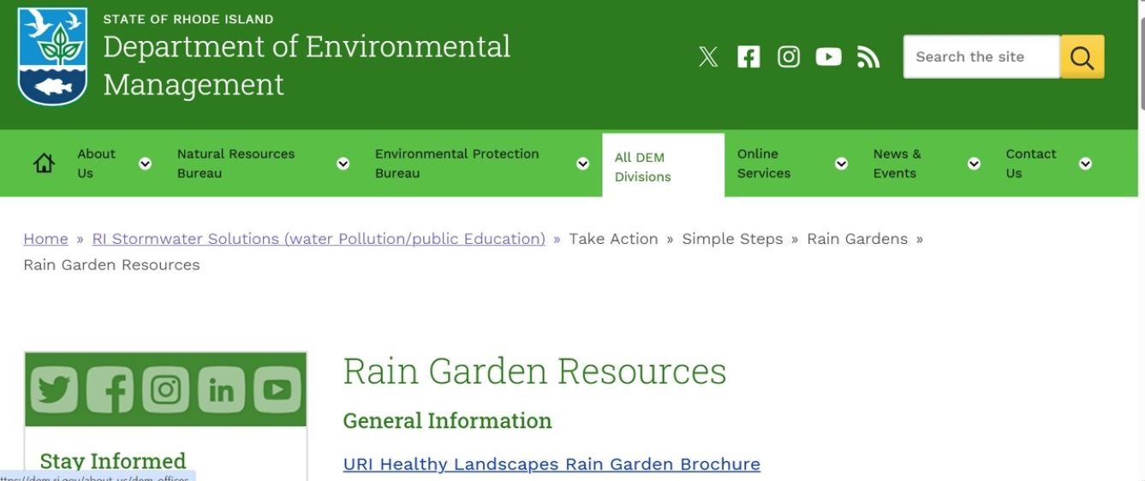This screenshot has width=1145, height=481.
Task: Open the News & Events menu
Action: click(897, 163)
